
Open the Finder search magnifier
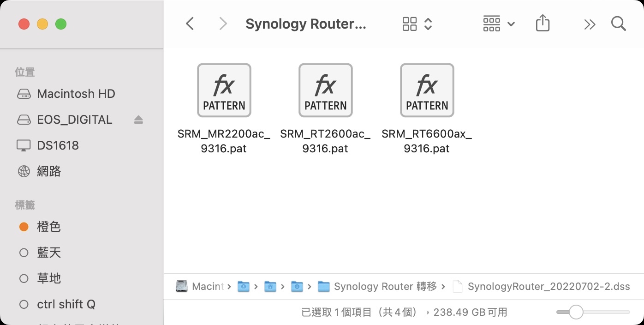[618, 24]
